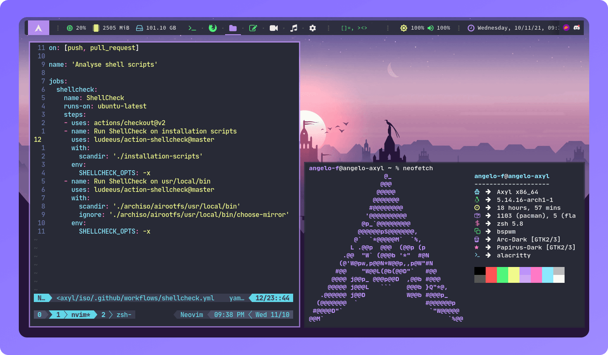Open the text editor pencil workspace icon
The width and height of the screenshot is (608, 355).
(x=253, y=28)
